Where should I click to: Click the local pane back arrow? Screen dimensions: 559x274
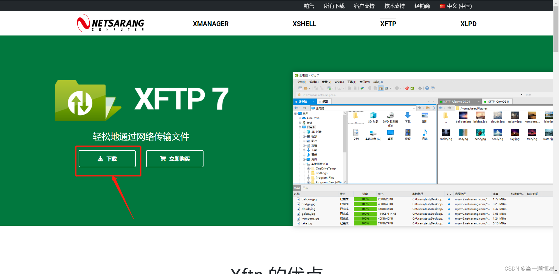click(x=296, y=108)
